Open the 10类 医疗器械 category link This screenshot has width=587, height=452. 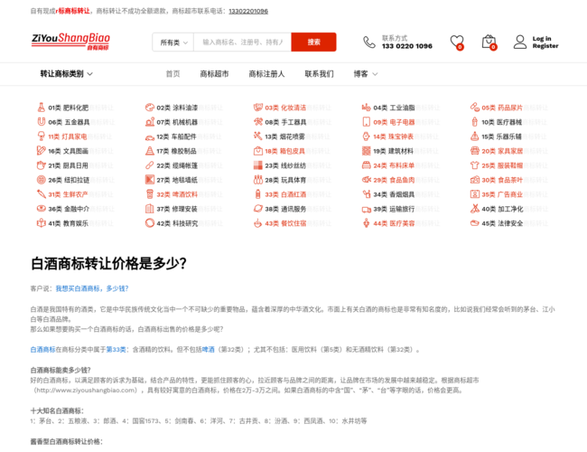pyautogui.click(x=501, y=122)
